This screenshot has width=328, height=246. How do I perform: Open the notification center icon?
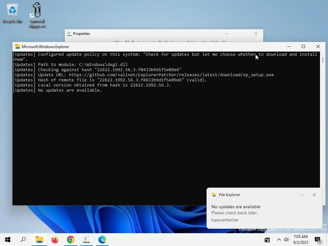tap(318, 240)
